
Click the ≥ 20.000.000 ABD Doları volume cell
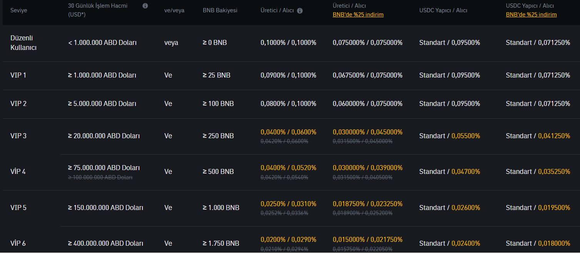pyautogui.click(x=104, y=136)
